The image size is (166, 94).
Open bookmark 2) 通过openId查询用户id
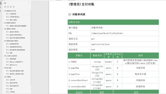pos(15,62)
